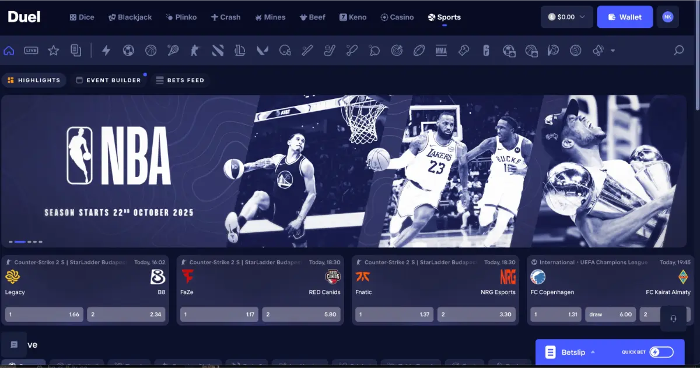This screenshot has height=368, width=700.
Task: Select the draw 6.00 odds for FC Copenhagen match
Action: coord(610,314)
